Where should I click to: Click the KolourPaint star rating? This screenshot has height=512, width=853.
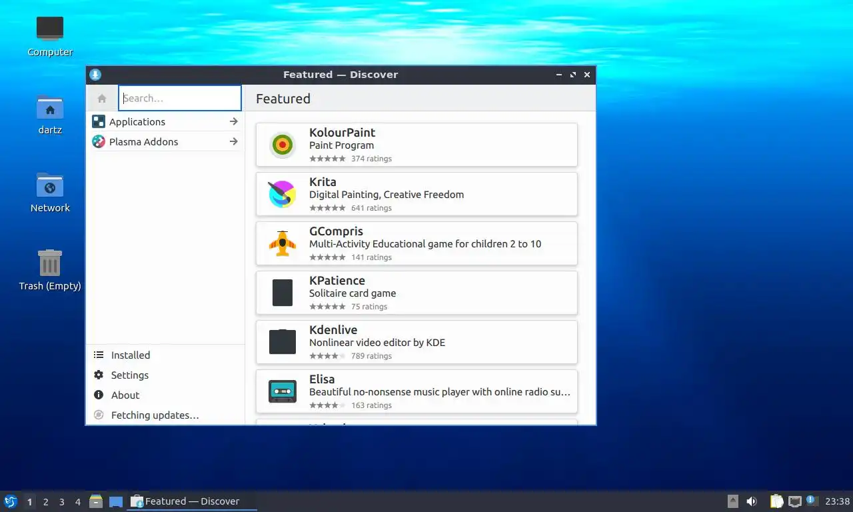tap(327, 159)
